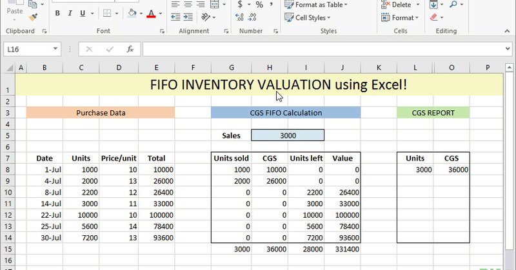Apply the Fill Color bucket
This screenshot has width=516, height=270.
point(132,14)
